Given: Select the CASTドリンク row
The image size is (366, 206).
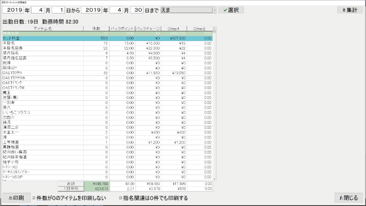Looking at the screenshot, I should [x=107, y=83].
